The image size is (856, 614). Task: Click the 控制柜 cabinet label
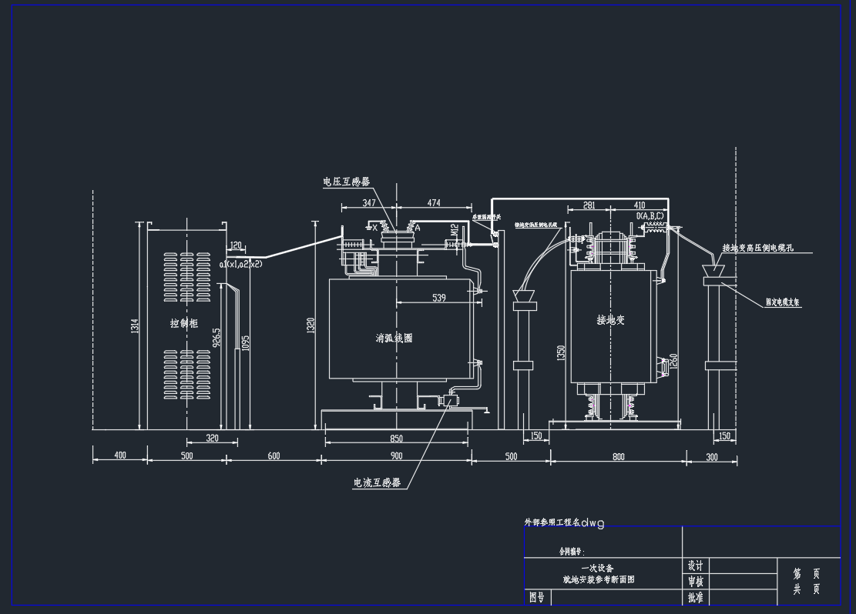[x=184, y=324]
